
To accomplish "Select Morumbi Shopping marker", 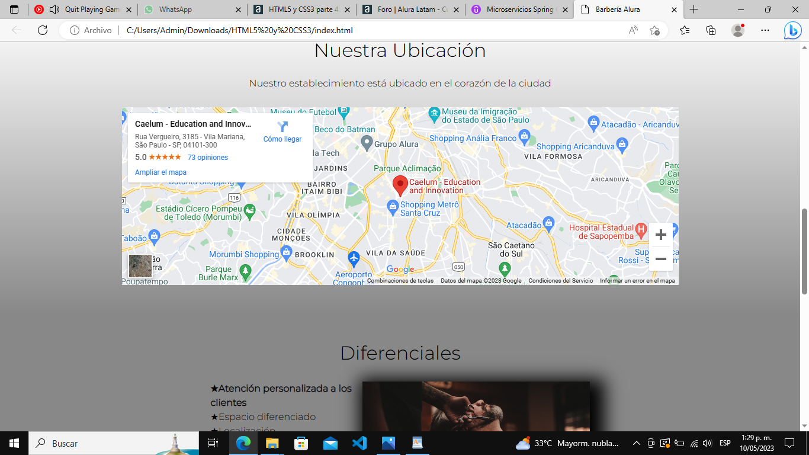I will click(x=287, y=253).
